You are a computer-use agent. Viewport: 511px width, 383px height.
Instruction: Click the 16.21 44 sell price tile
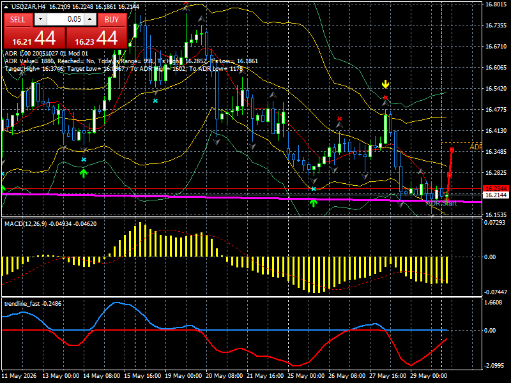(34, 38)
